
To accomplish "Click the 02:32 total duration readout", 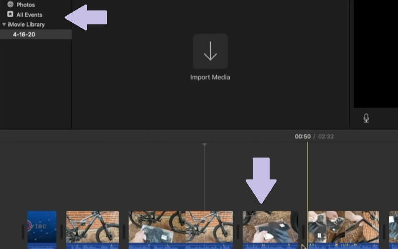I will (326, 136).
